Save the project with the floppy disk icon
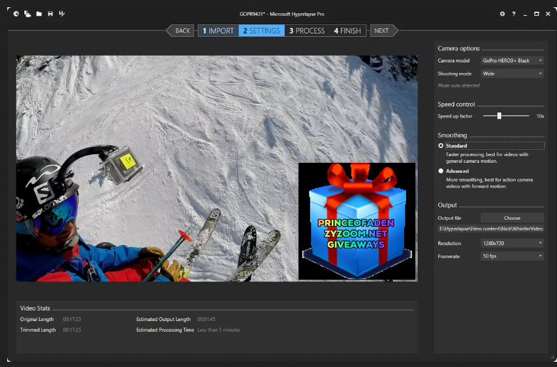557x367 pixels. pyautogui.click(x=51, y=14)
